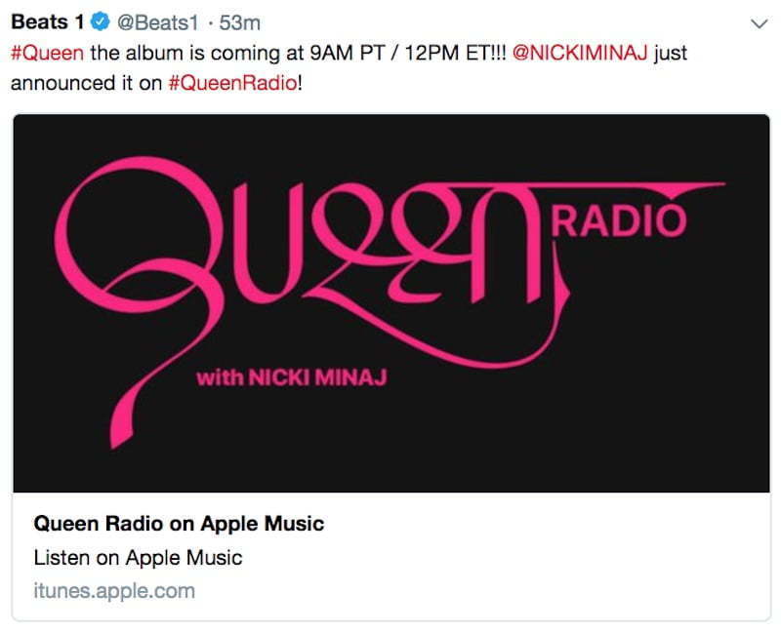Click the RADIO text in the logo
The width and height of the screenshot is (781, 632).
pos(619,220)
